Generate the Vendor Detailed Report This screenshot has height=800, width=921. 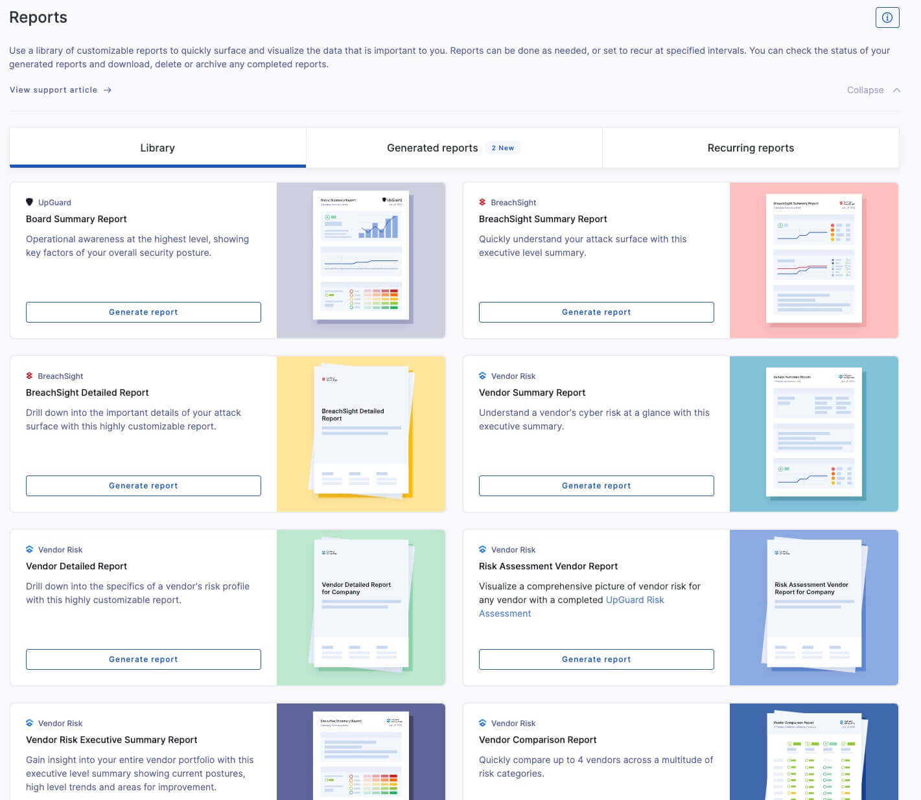143,659
